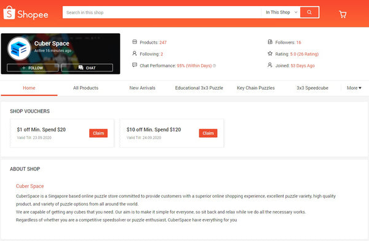Viewport: 369px width, 241px height.
Task: Click the search in this shop field
Action: coord(162,12)
